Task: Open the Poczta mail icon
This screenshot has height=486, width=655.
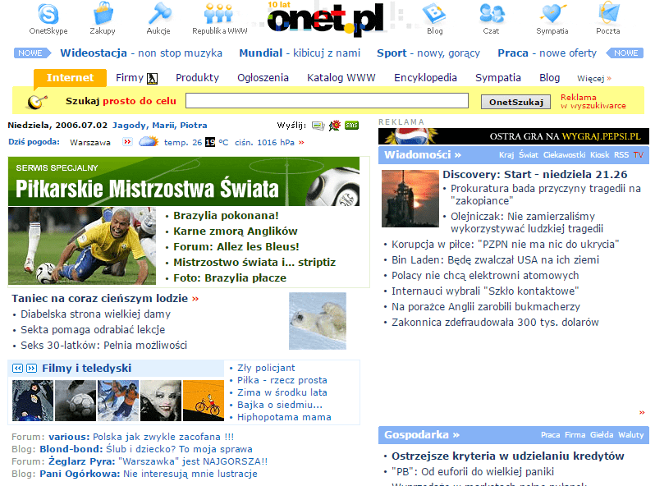Action: tap(608, 18)
